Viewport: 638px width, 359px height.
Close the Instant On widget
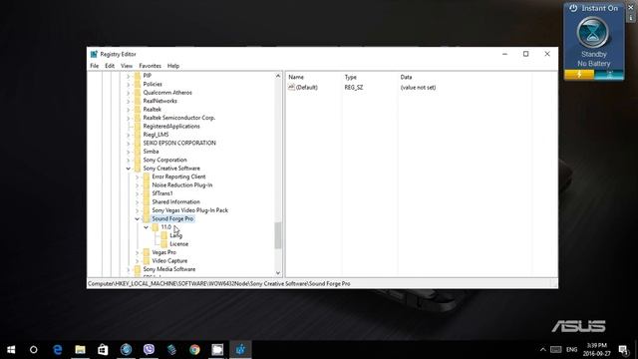pyautogui.click(x=631, y=8)
